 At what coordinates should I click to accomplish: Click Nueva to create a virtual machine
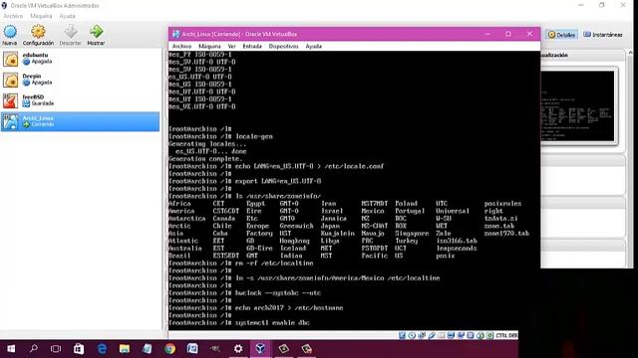(10, 36)
